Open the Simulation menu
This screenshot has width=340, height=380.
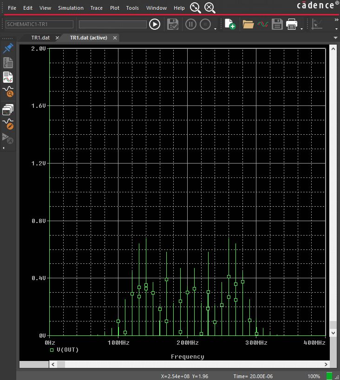[x=71, y=8]
